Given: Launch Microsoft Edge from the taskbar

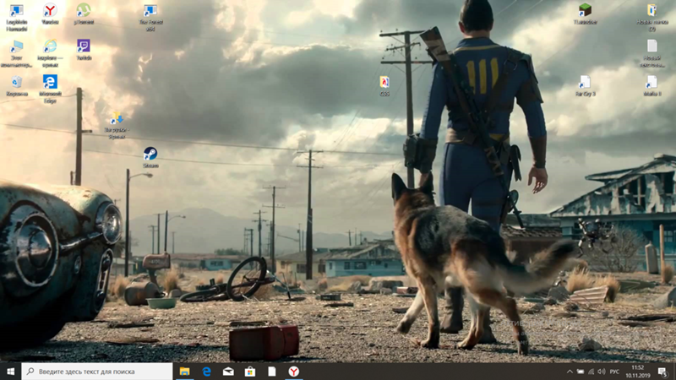Looking at the screenshot, I should (x=206, y=372).
